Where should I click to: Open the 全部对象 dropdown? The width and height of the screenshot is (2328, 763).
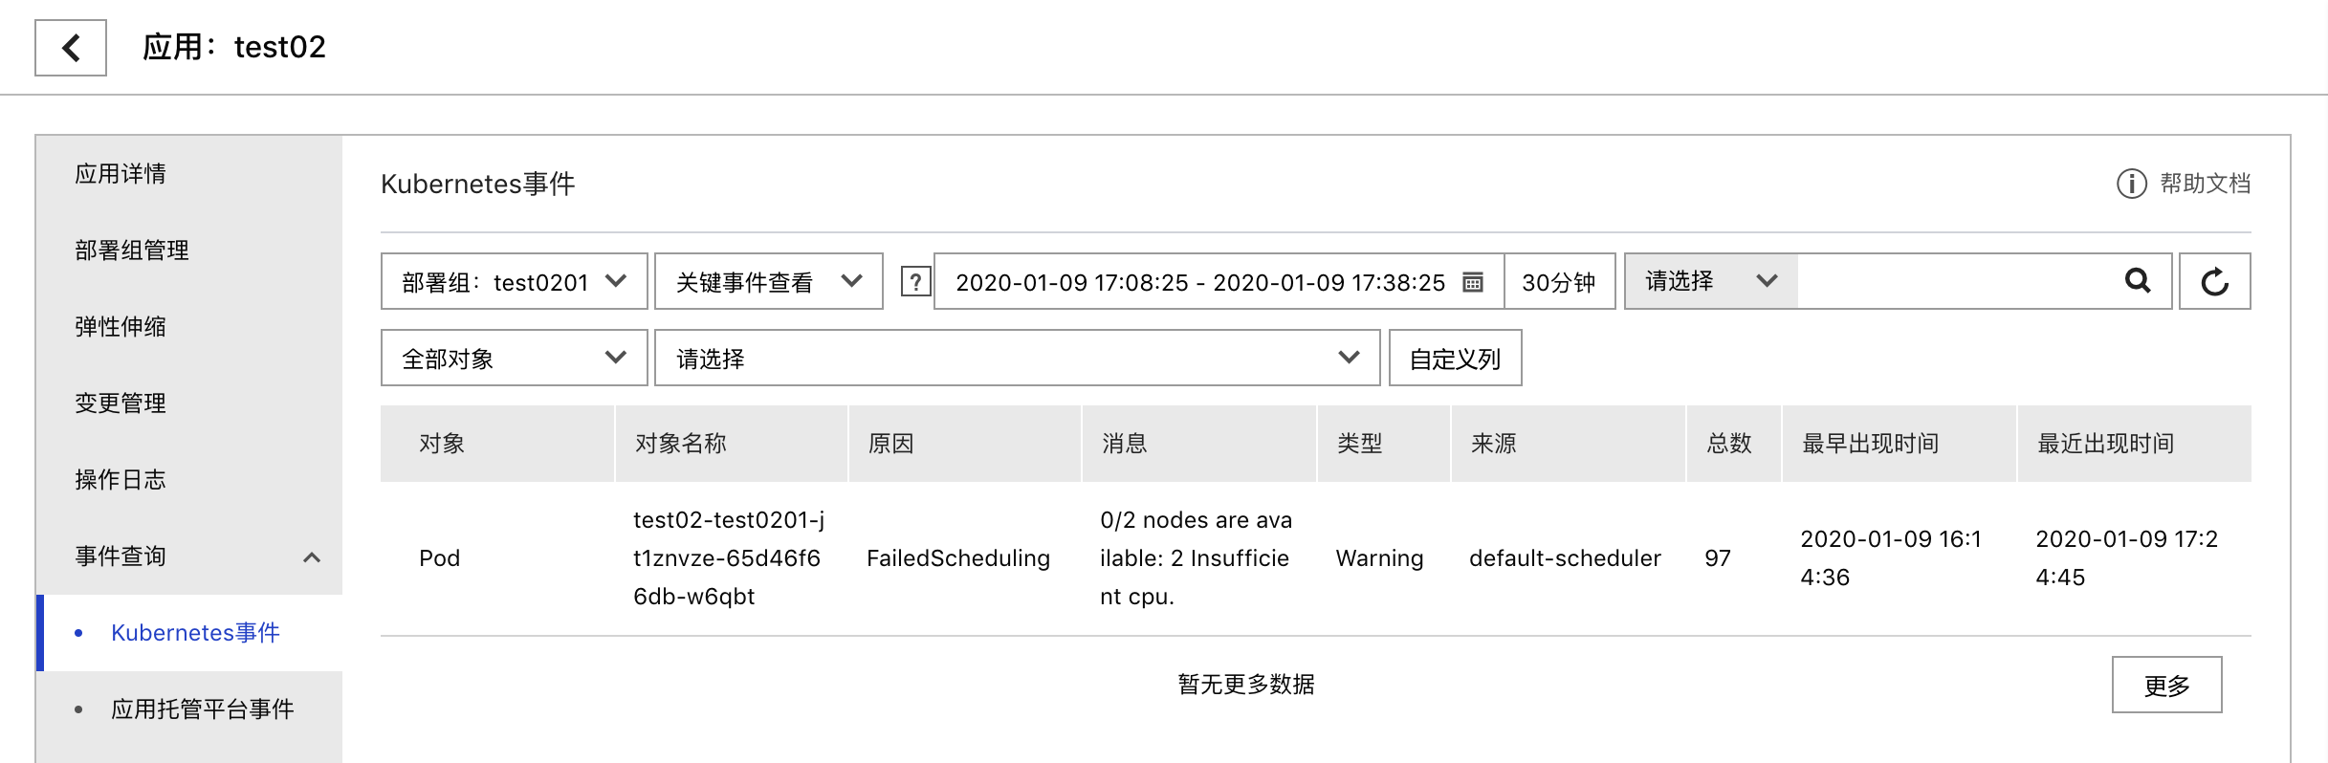click(515, 358)
